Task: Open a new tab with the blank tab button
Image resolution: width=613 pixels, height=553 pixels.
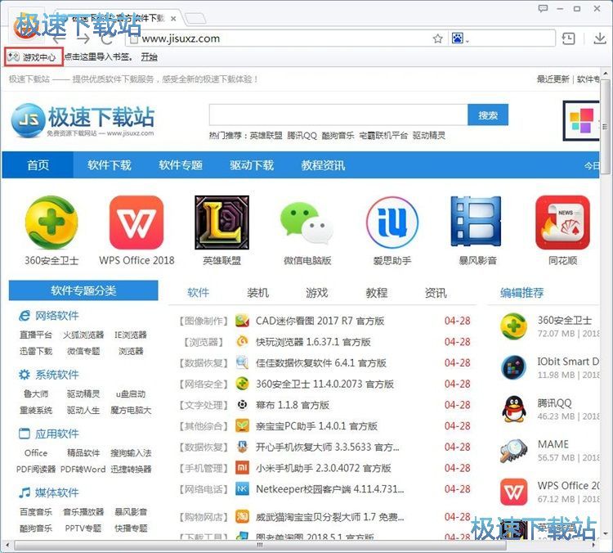Action: pos(195,18)
